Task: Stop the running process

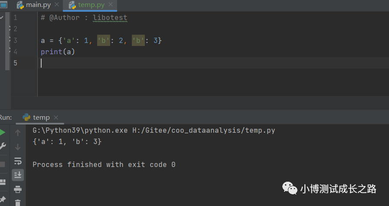Action: click(x=2, y=164)
